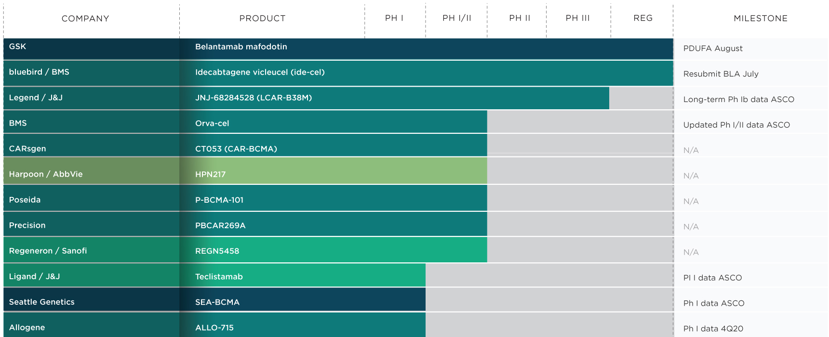Screen dimensions: 829x337
Task: Click the REG column header
Action: (x=642, y=18)
